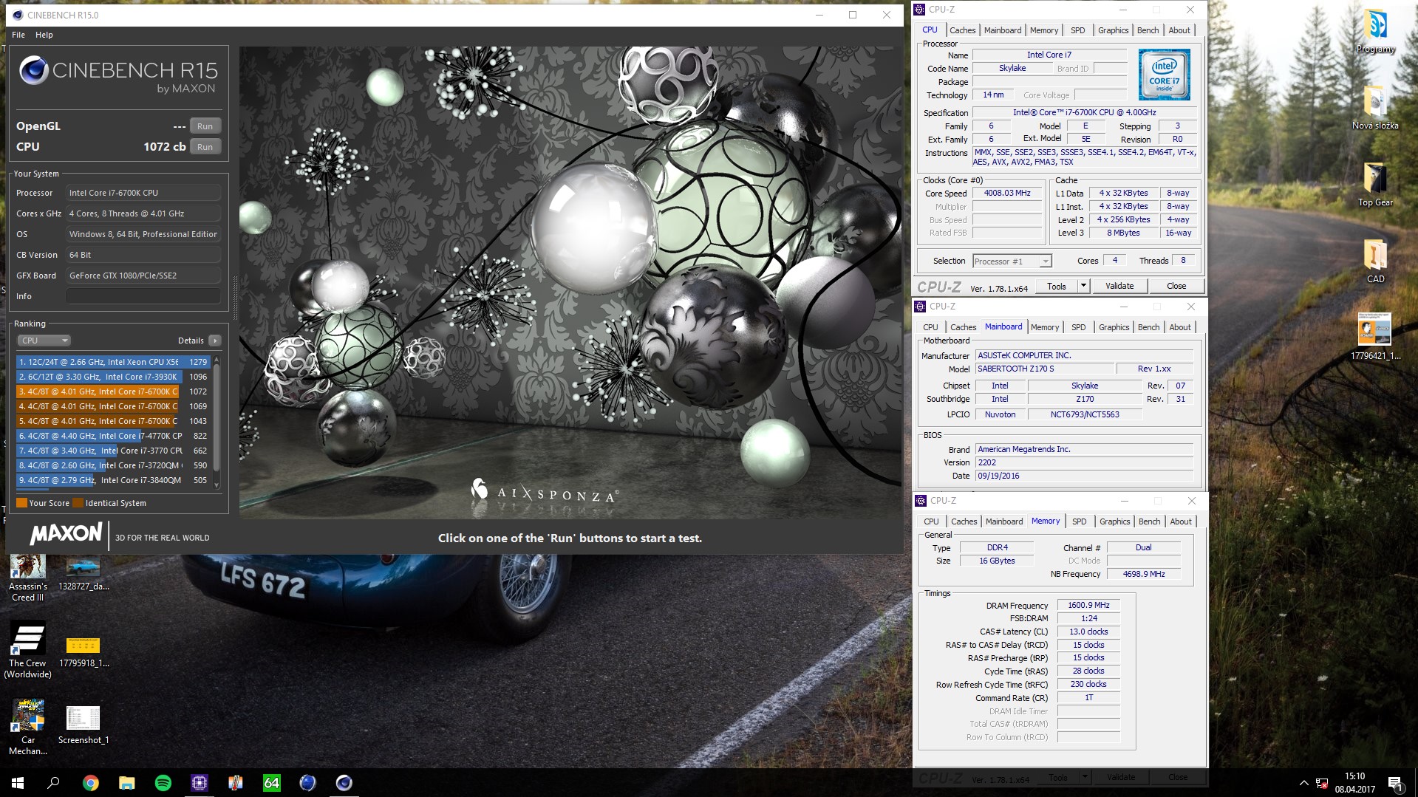Launch The Crew (Worldwide) shortcut
The width and height of the screenshot is (1418, 797).
tap(28, 650)
